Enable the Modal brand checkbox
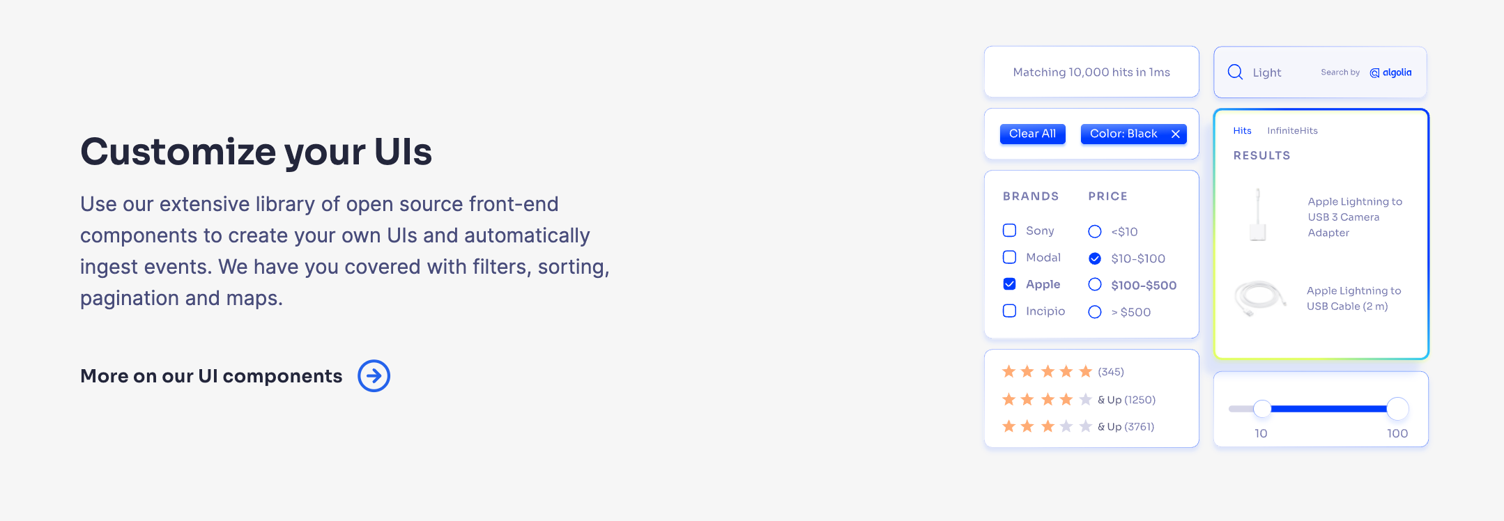 pos(1009,257)
